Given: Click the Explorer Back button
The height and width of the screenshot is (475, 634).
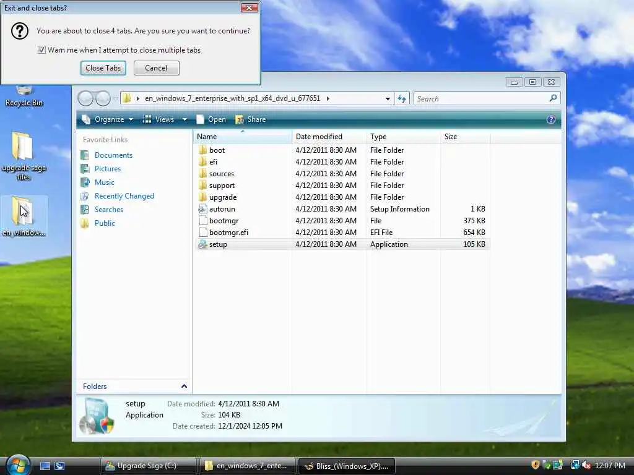Looking at the screenshot, I should (x=85, y=98).
